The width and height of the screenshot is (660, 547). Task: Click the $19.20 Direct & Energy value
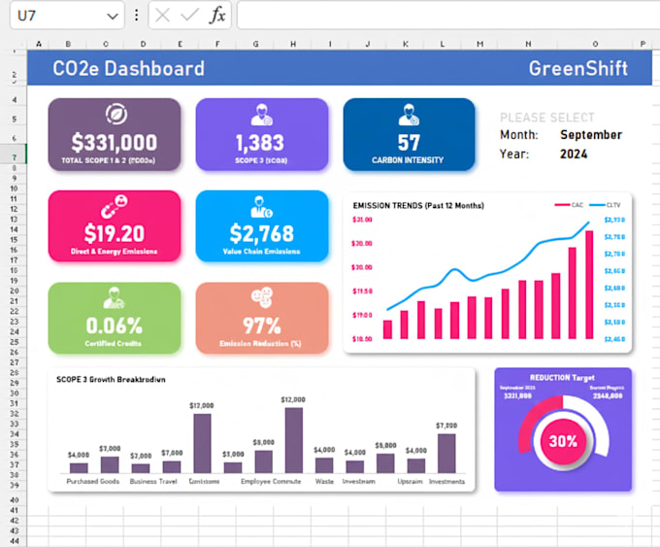[x=115, y=233]
